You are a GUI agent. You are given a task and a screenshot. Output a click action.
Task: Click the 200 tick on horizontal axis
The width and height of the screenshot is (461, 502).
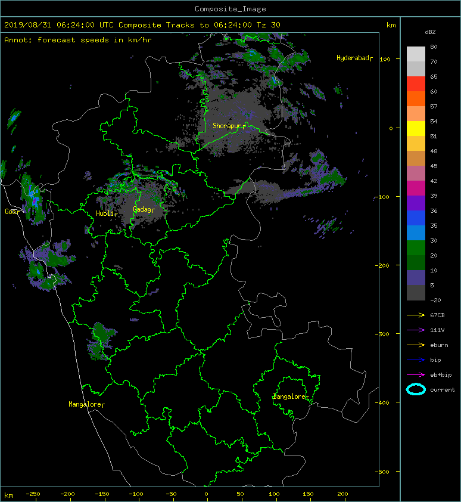(x=342, y=494)
